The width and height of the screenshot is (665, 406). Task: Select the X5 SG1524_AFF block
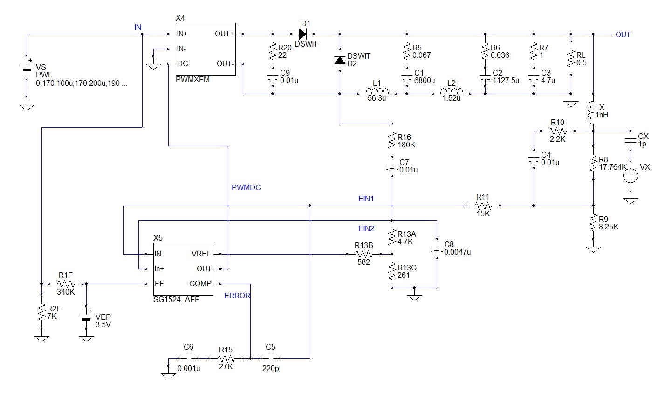tap(184, 269)
